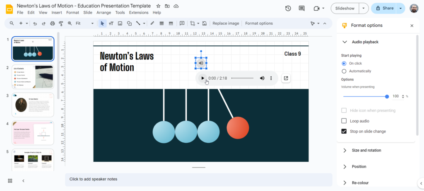
Task: Click the paint format roller icon
Action: point(61,24)
